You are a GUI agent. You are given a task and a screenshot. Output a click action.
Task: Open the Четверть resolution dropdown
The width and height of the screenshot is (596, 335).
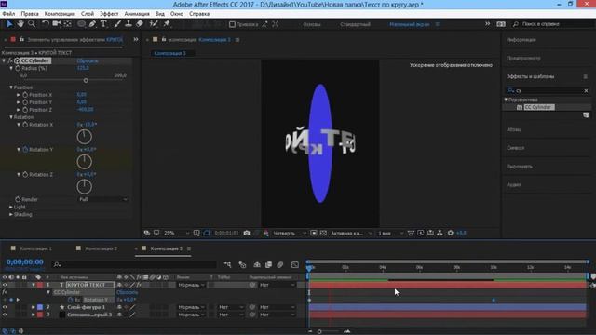pyautogui.click(x=290, y=233)
